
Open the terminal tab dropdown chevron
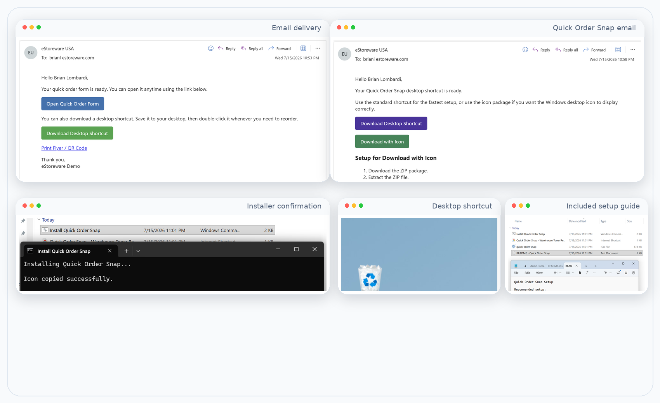click(x=138, y=251)
